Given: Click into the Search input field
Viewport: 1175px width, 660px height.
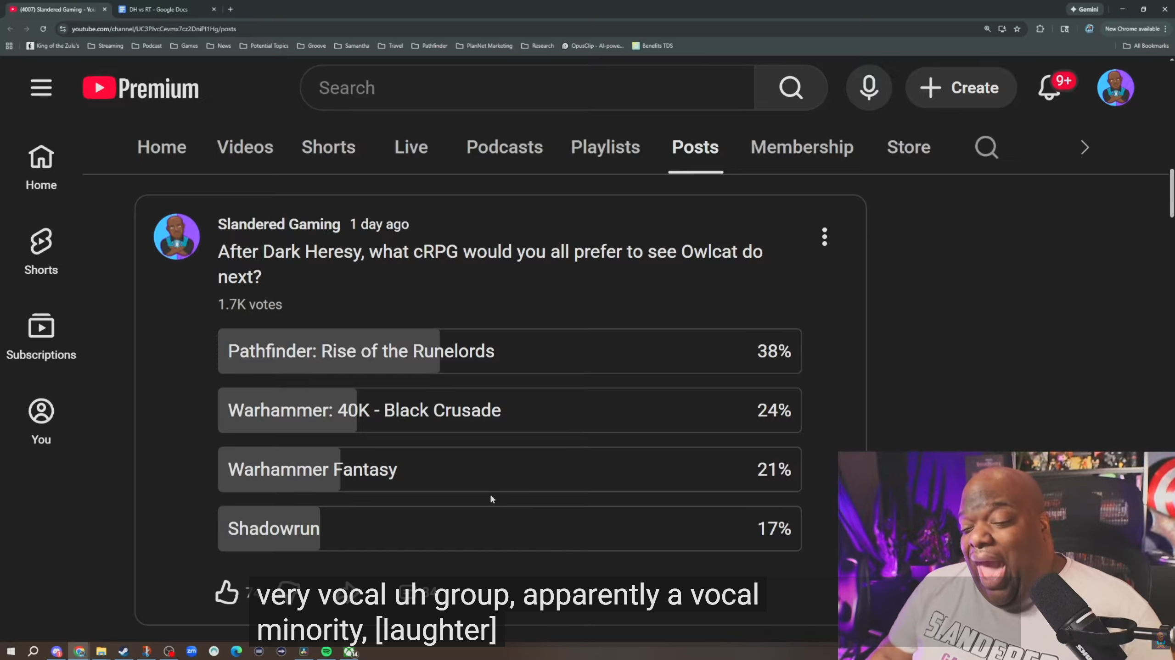Looking at the screenshot, I should click(x=528, y=88).
